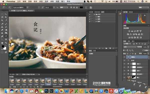Hide the photo layer with black mask

click(124, 77)
